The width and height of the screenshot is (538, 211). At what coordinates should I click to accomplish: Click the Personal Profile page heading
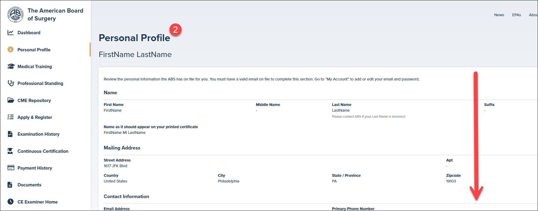pyautogui.click(x=134, y=38)
